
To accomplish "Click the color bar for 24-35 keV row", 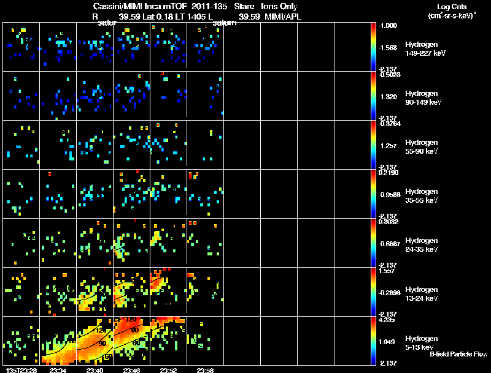I will tap(373, 243).
